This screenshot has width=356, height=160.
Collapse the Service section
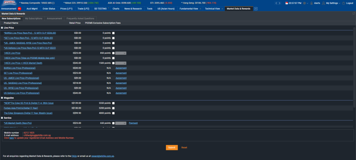click(2, 118)
